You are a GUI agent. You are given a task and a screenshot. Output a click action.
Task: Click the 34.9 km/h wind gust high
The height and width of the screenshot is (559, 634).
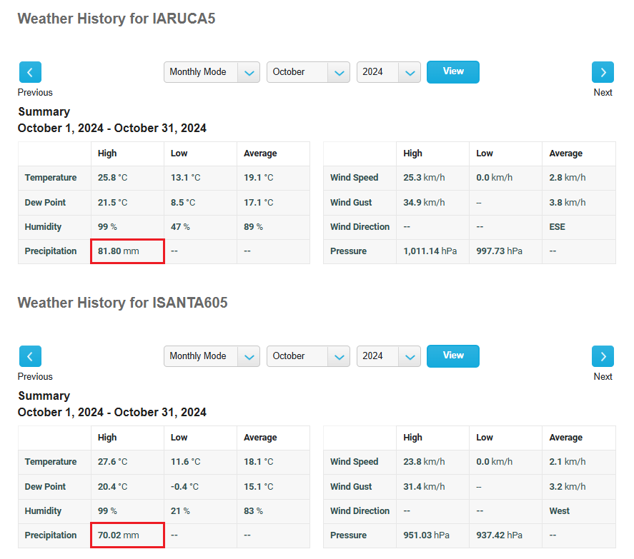pos(424,203)
